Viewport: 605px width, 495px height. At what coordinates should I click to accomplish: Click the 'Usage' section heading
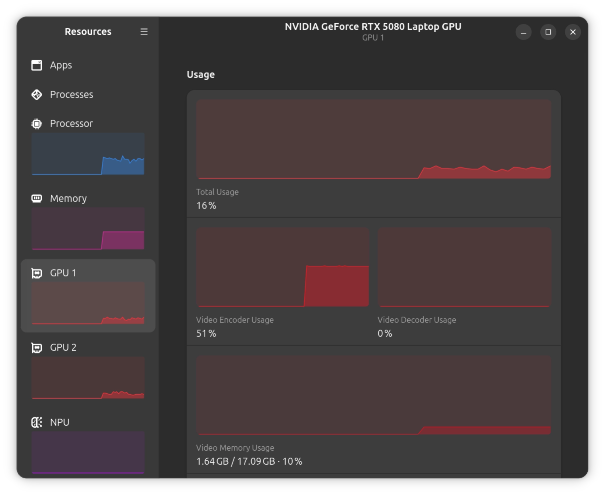[201, 75]
